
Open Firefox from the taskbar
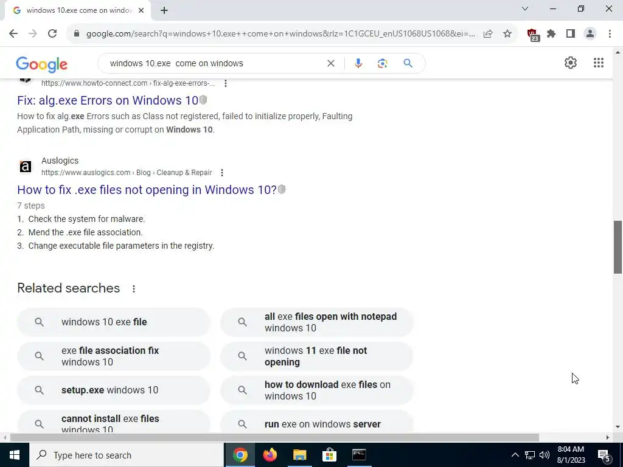click(270, 455)
